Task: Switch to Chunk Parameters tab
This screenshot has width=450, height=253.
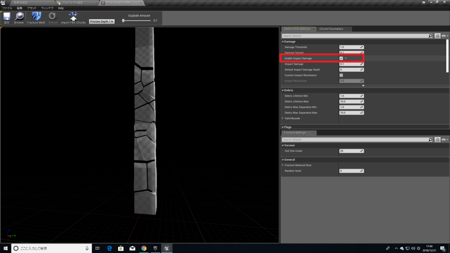Action: [x=331, y=29]
